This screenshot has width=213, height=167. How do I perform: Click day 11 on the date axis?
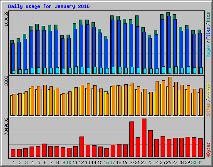75,162
